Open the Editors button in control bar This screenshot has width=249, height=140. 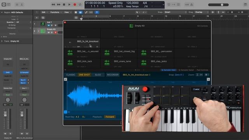(22, 5)
